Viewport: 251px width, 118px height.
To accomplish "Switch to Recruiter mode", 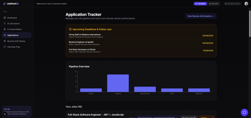I will pos(214,4).
